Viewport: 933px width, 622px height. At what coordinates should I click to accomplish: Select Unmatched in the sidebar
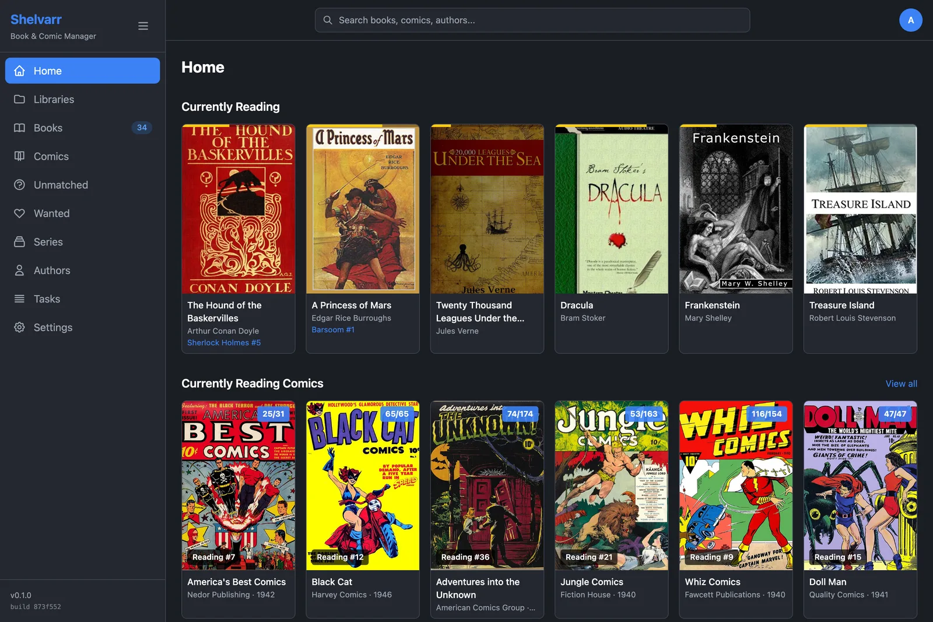click(83, 185)
